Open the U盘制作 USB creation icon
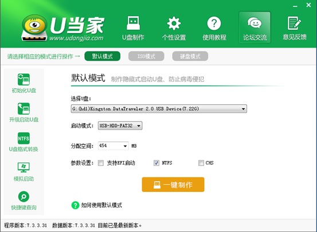This screenshot has height=232, width=317. pyautogui.click(x=133, y=23)
